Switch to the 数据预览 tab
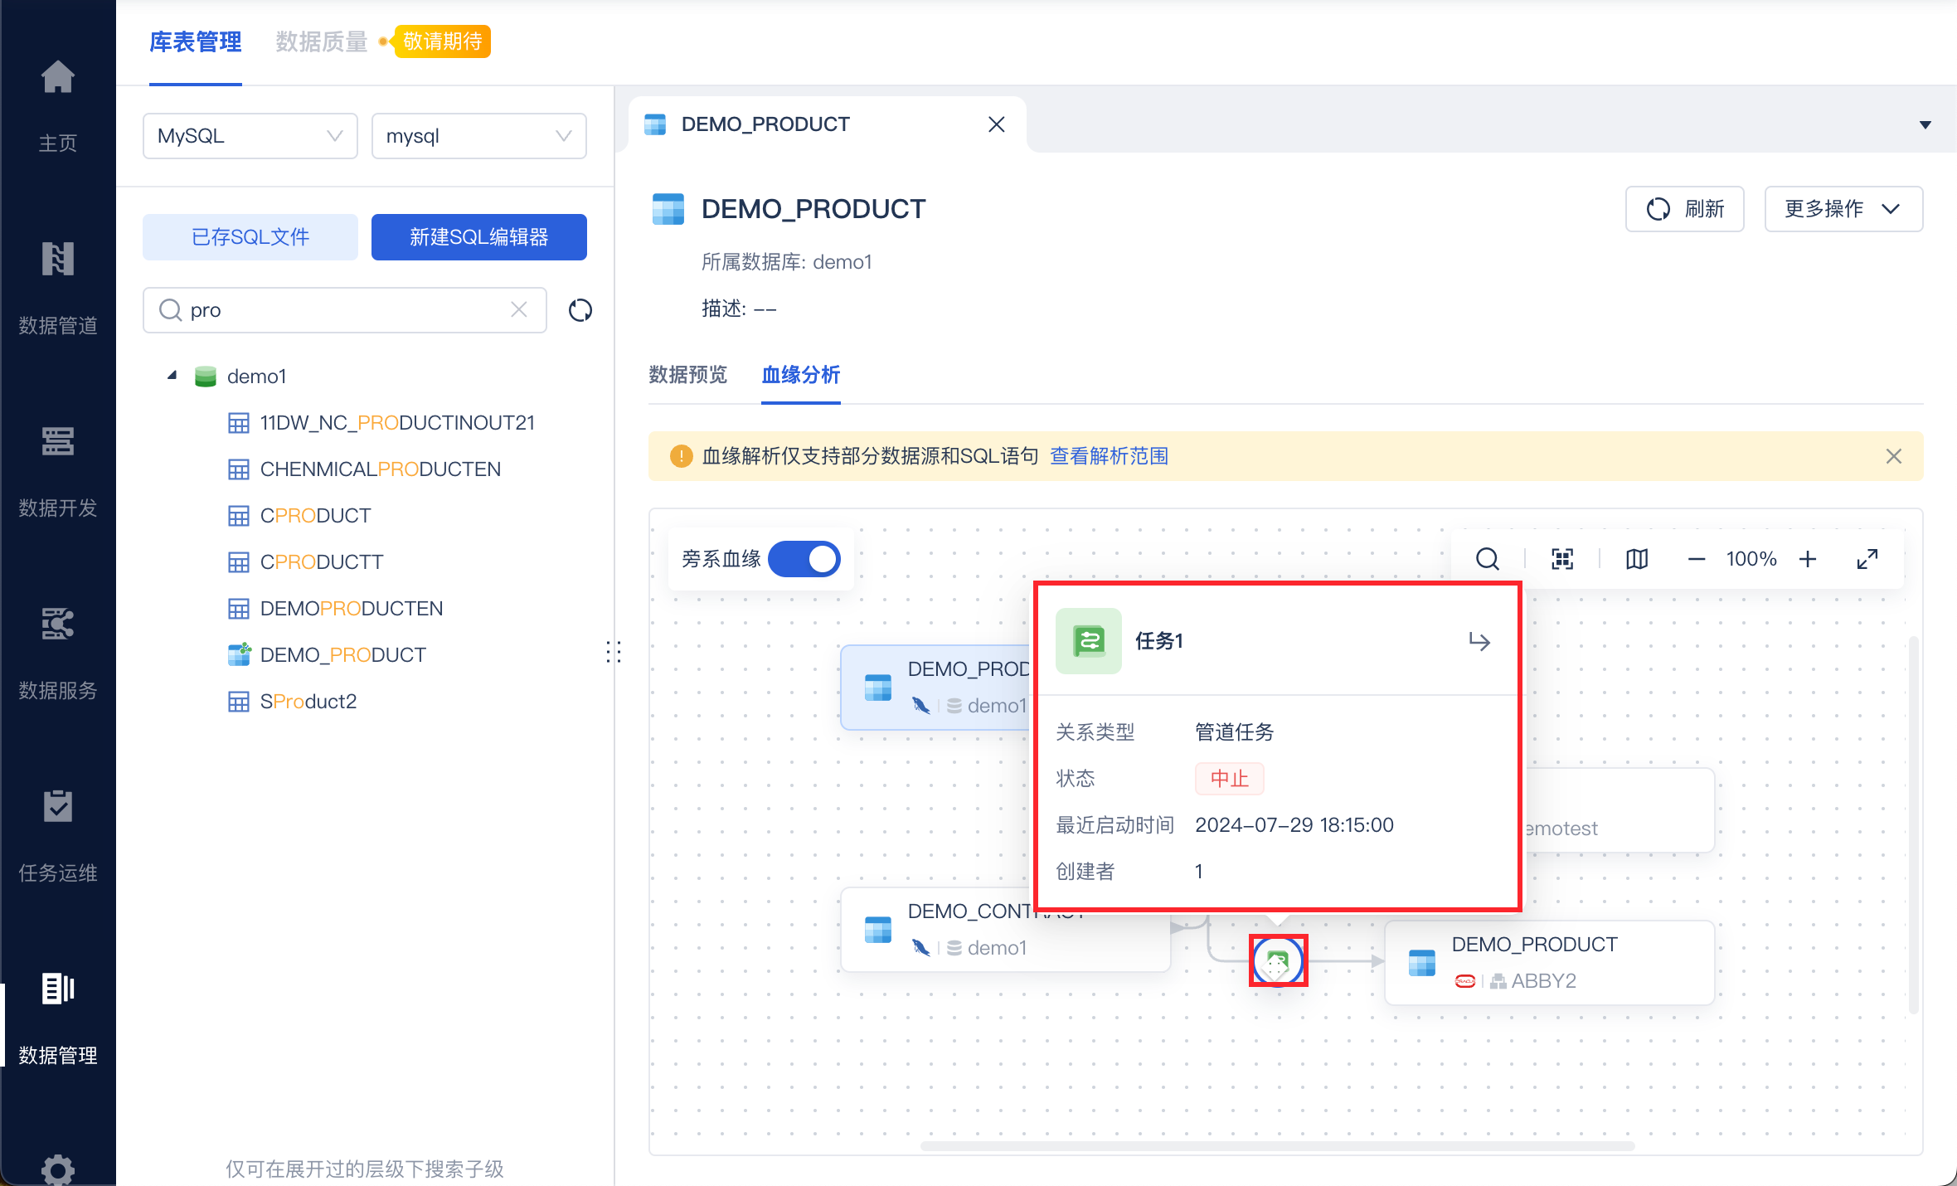Screen dimensions: 1957x1186 [687, 375]
